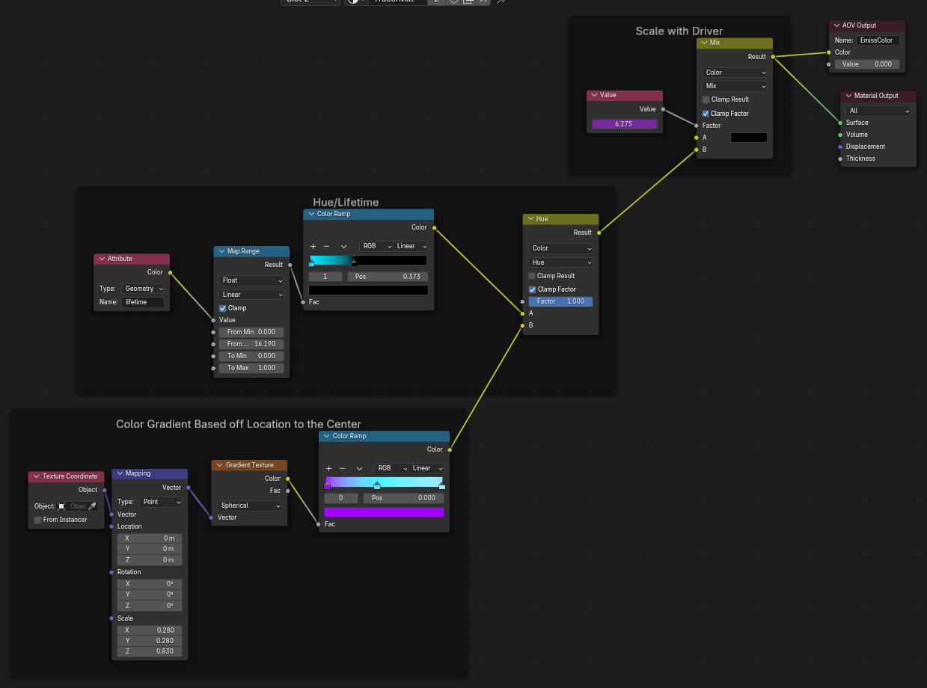Click the Color input socket on AOV Output
Image resolution: width=927 pixels, height=688 pixels.
pos(829,52)
